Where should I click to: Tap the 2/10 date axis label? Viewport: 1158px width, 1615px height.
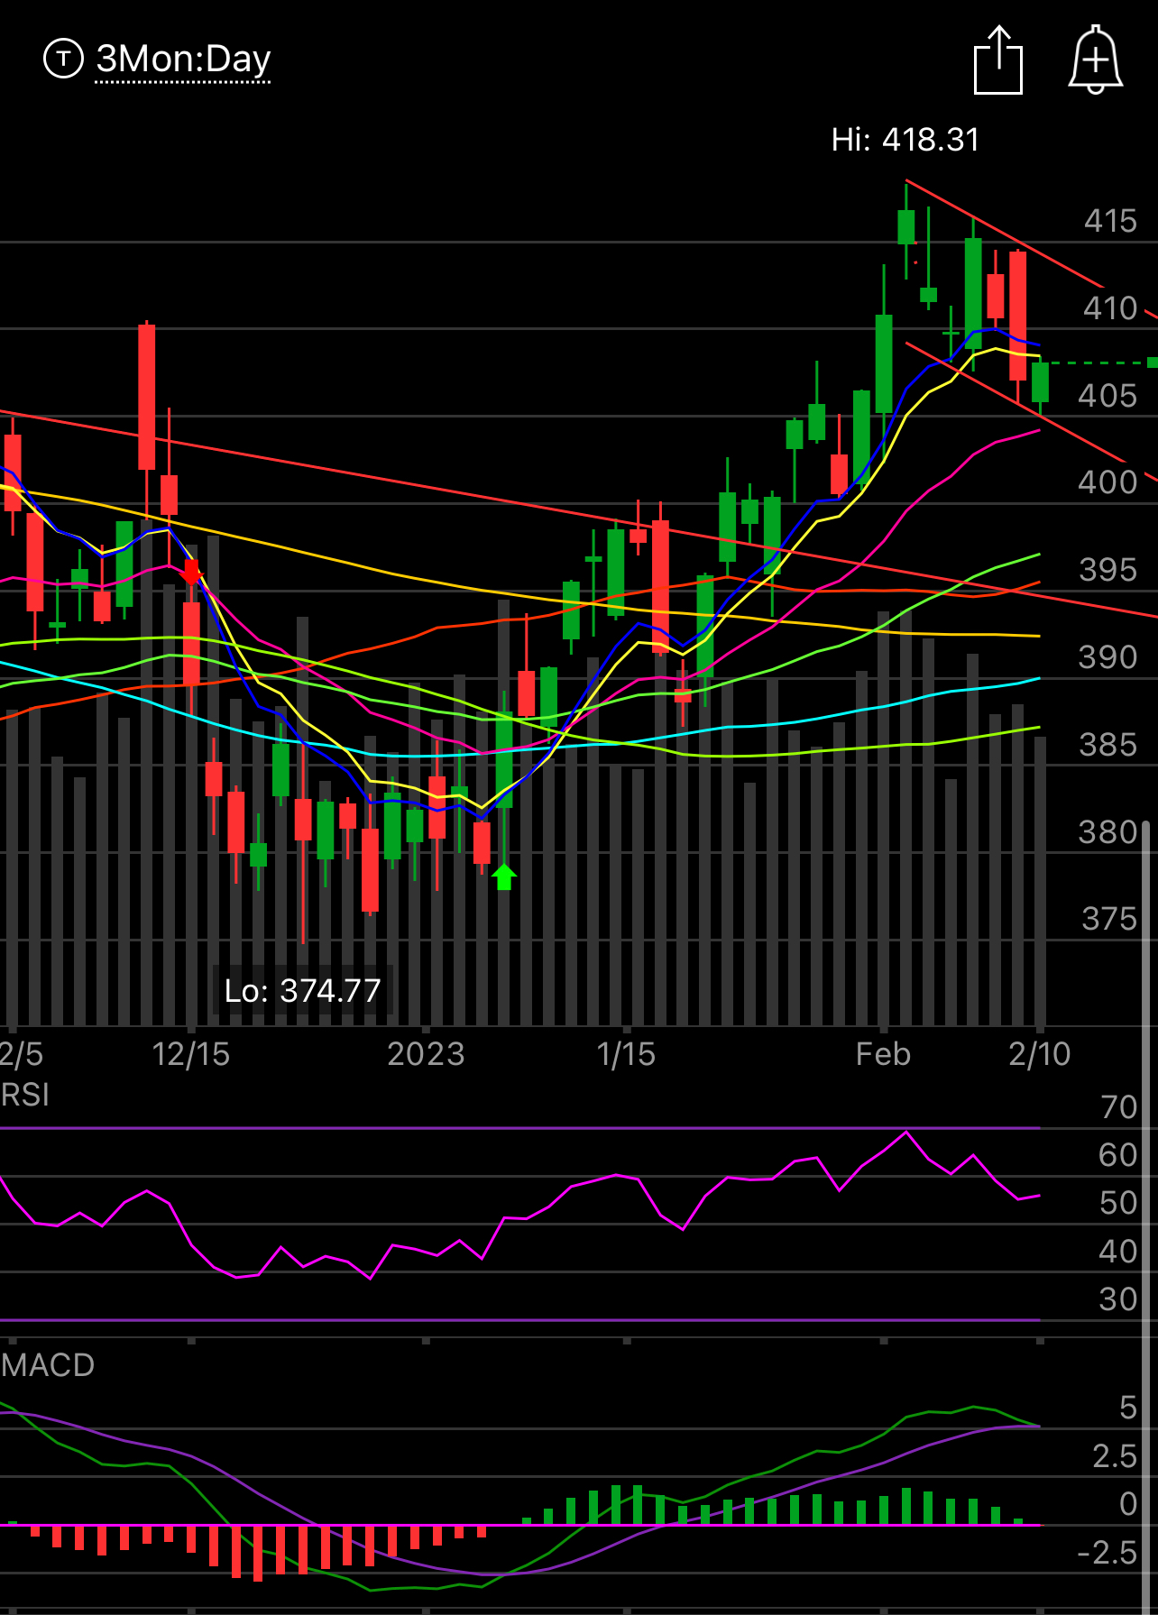pos(1040,1054)
